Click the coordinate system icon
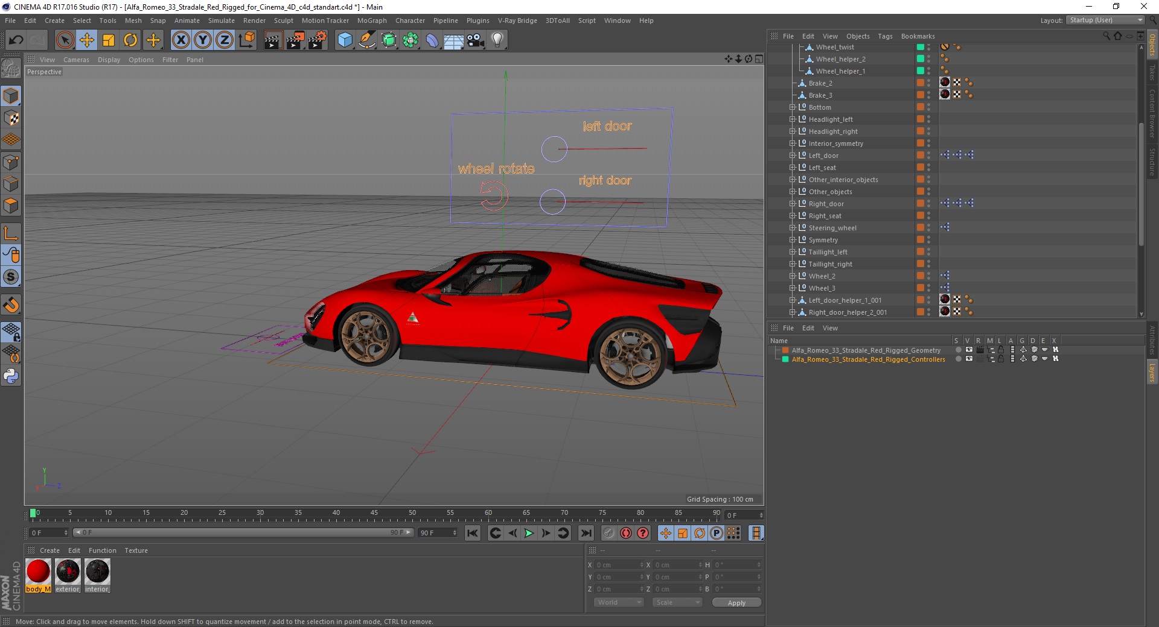This screenshot has width=1159, height=627. (247, 40)
